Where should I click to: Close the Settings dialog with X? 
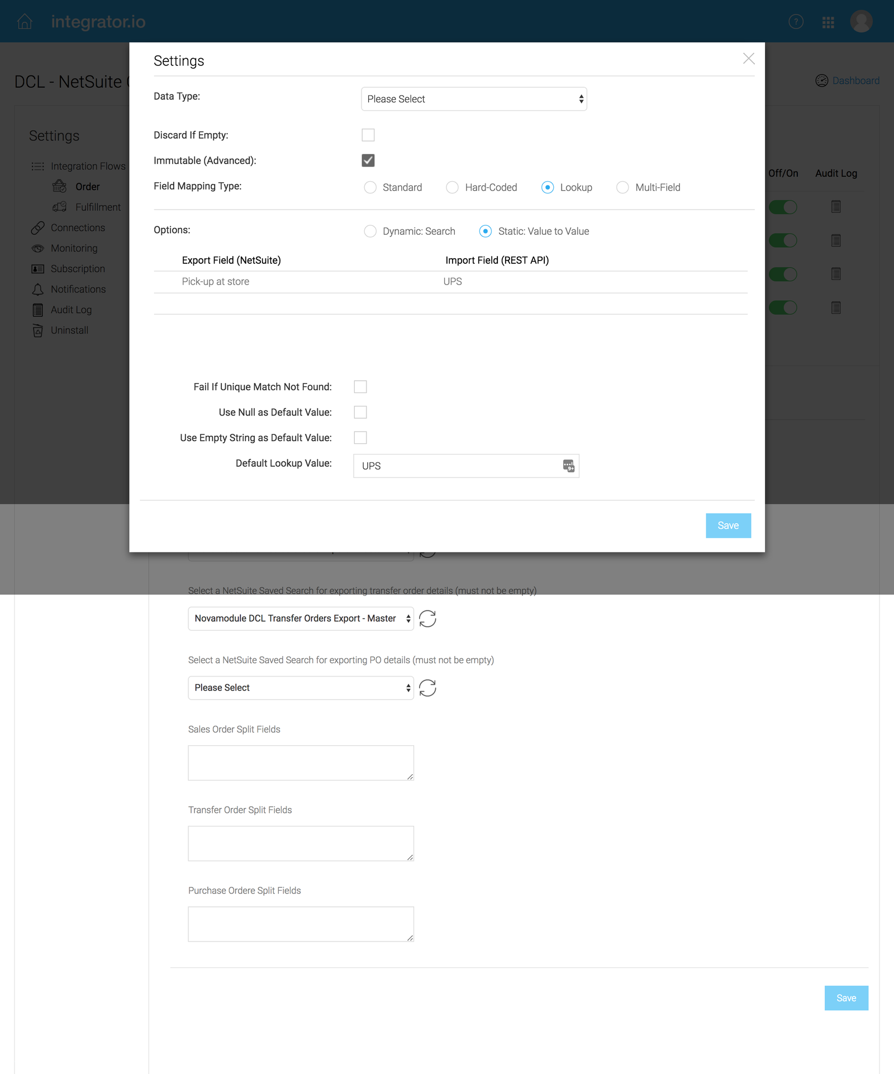pos(749,59)
